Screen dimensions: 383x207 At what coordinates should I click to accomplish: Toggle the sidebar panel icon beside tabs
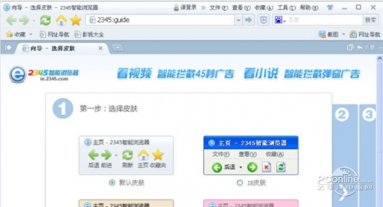pos(8,47)
